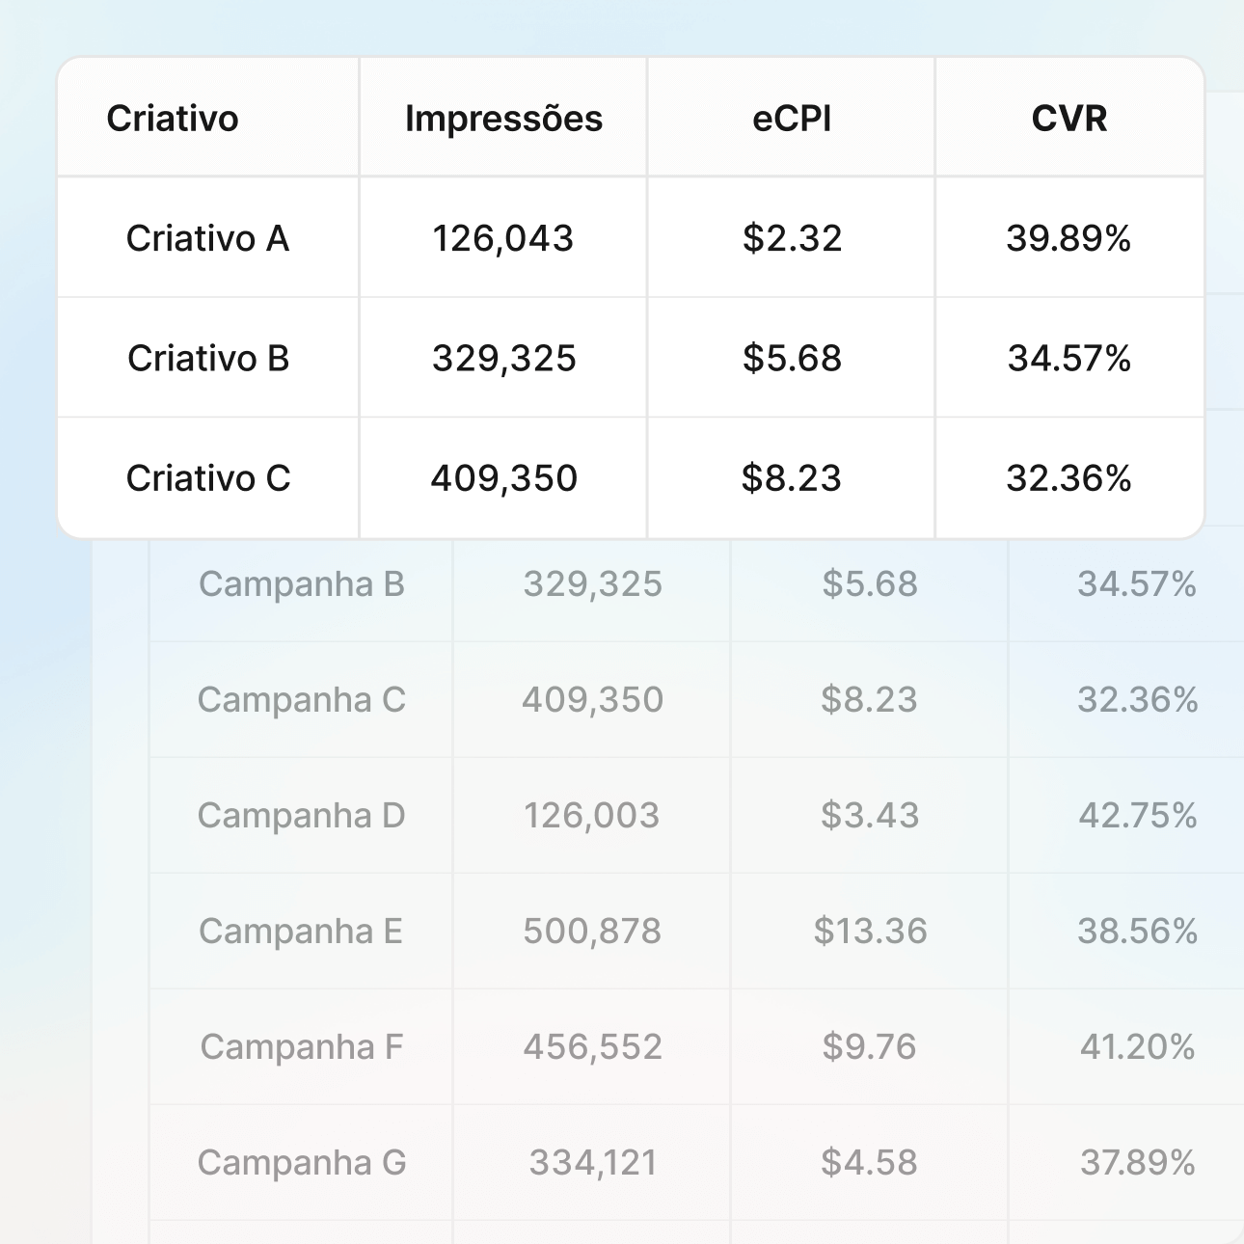Click Campanha E's eCPI value $13.36
This screenshot has height=1244, width=1244.
point(870,932)
